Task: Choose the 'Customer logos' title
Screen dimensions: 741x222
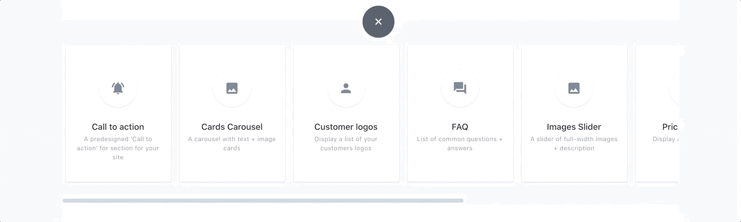Action: pos(346,127)
